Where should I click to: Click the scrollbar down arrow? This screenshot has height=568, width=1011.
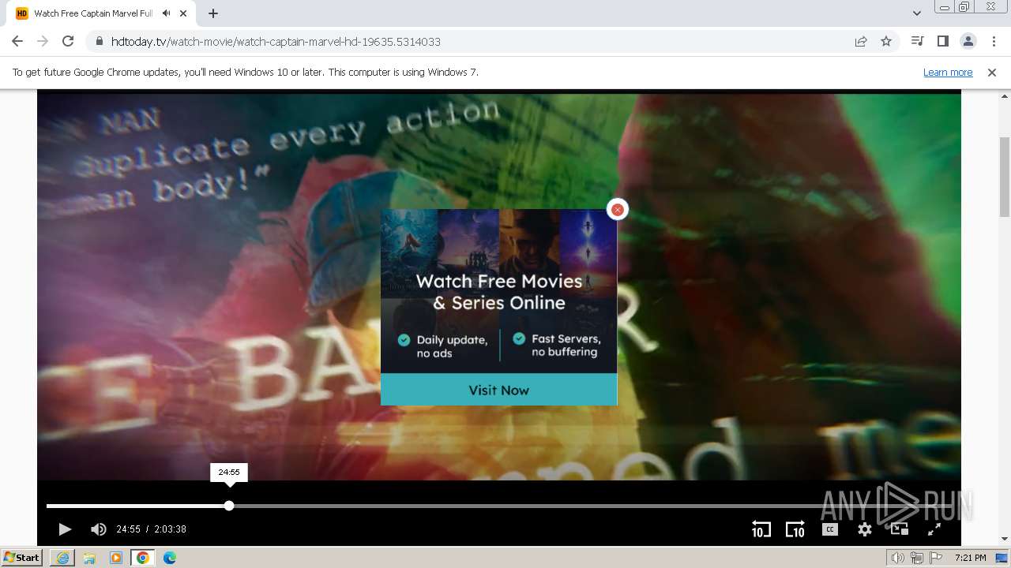(1005, 540)
